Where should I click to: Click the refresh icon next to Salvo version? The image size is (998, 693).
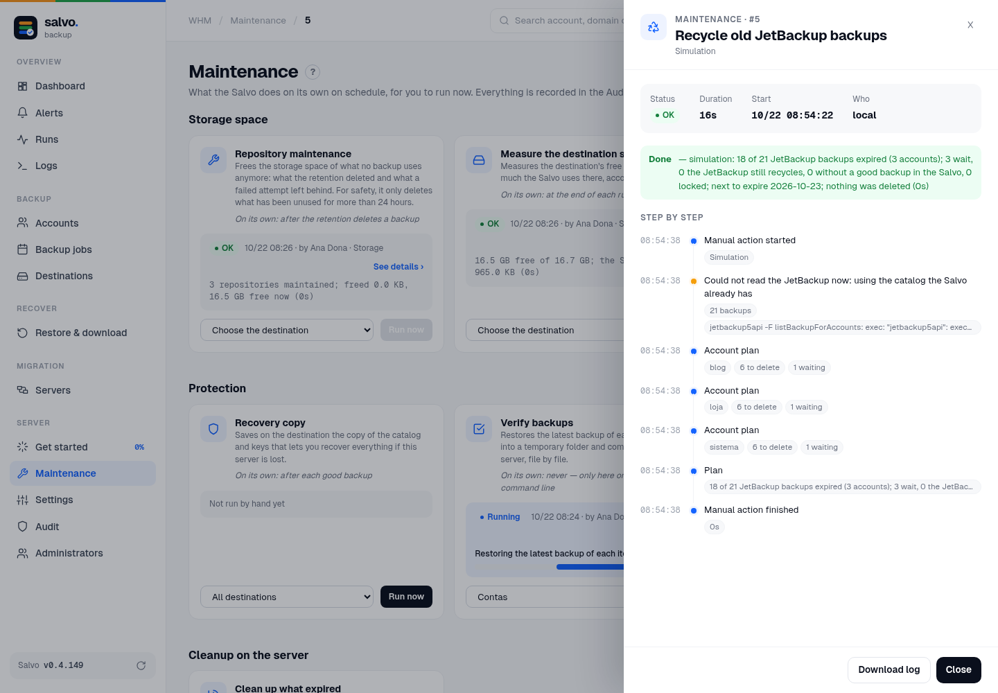[x=141, y=665]
